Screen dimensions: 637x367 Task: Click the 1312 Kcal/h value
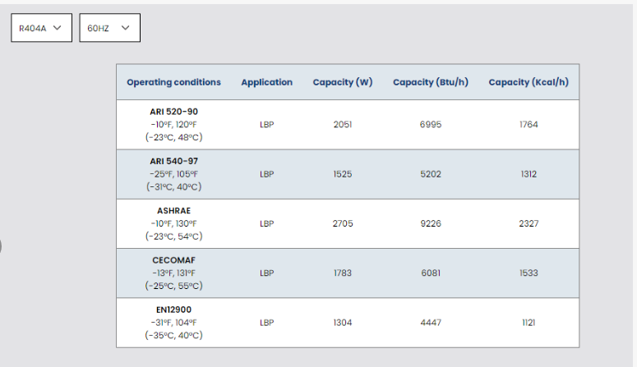[529, 174]
